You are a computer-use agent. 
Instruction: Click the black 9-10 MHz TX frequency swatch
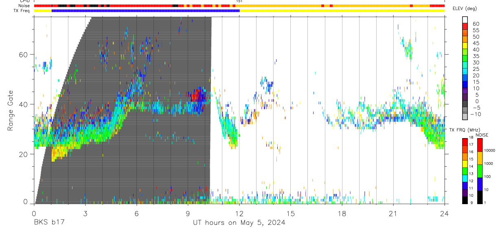[465, 200]
